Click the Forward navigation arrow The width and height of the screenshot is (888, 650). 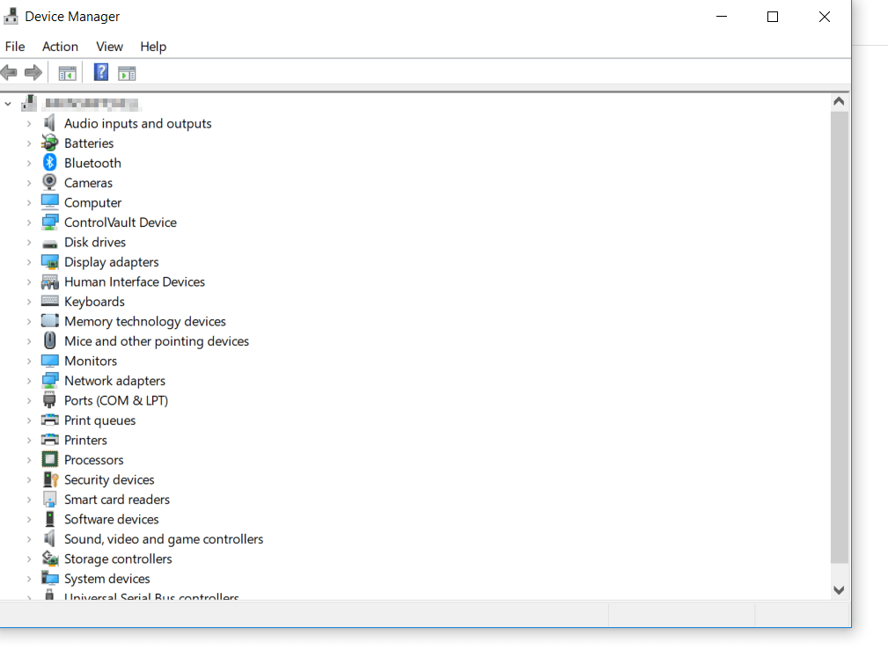(33, 72)
